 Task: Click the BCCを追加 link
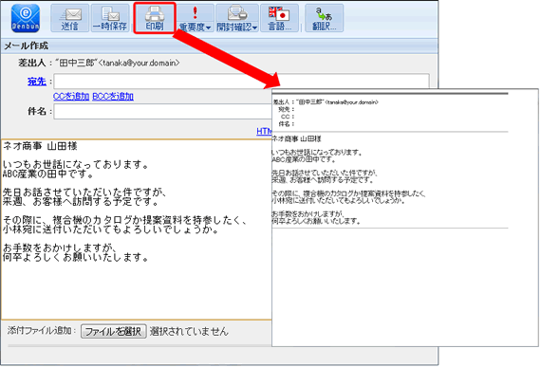click(x=113, y=97)
